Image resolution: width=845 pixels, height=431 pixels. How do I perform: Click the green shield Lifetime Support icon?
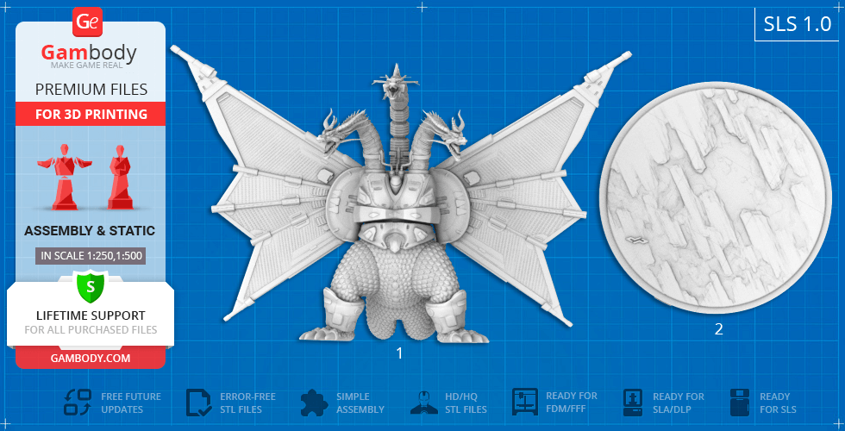[x=90, y=285]
